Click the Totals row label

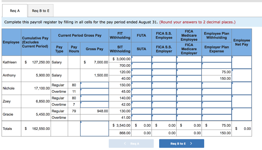[x=7, y=129]
